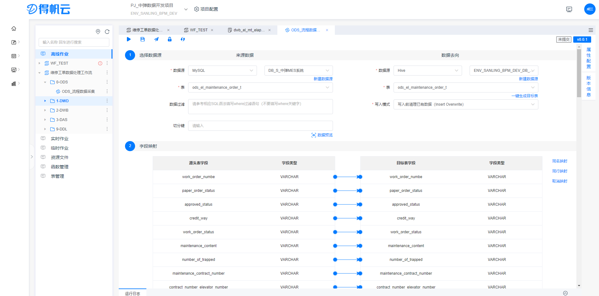This screenshot has width=599, height=296.
Task: Open ENV_SANLING_BPM_DEV_DB dropdown
Action: [504, 71]
